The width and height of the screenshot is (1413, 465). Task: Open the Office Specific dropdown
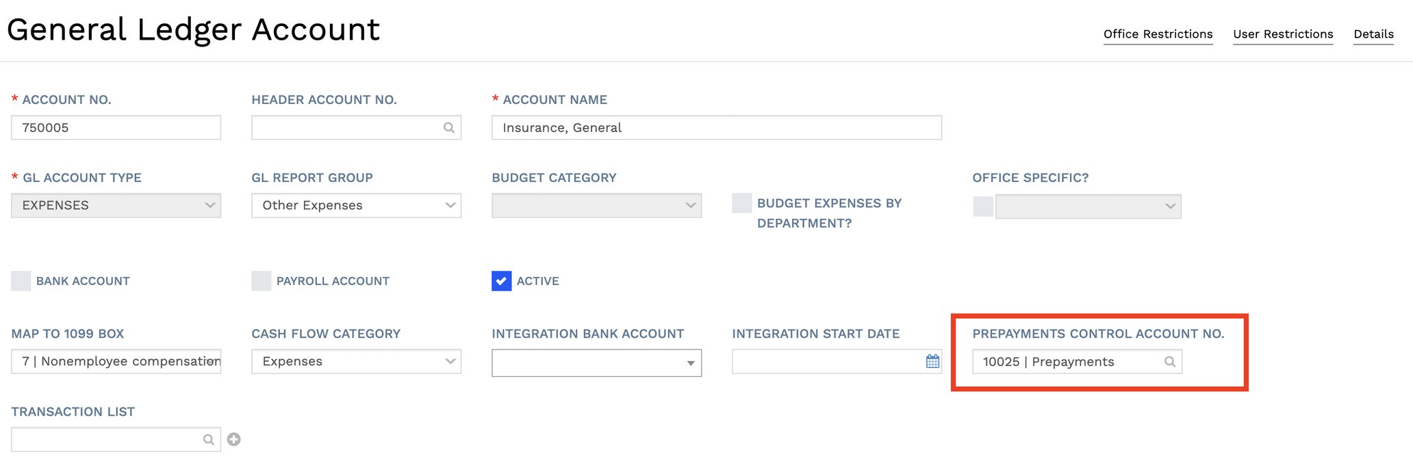tap(1089, 207)
